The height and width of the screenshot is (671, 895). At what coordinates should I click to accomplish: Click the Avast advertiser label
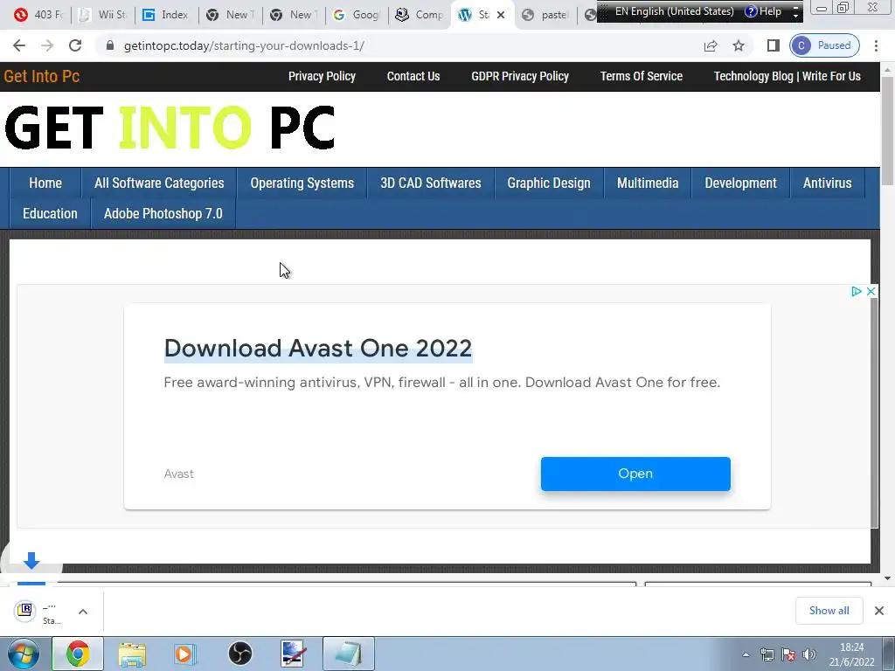tap(178, 474)
